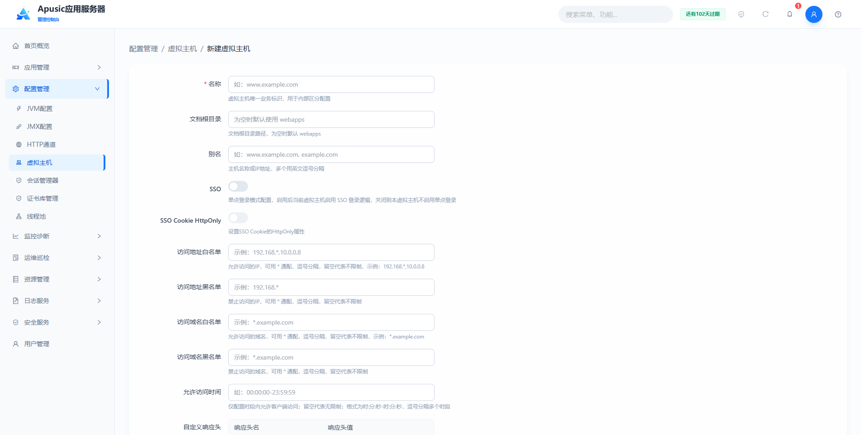Click the 应用管理 sidebar icon

click(x=16, y=67)
